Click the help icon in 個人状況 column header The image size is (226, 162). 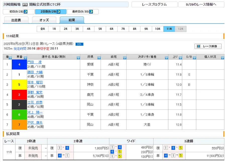[222, 58]
